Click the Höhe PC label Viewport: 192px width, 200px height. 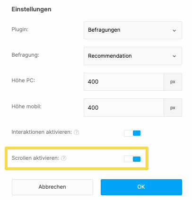23,80
